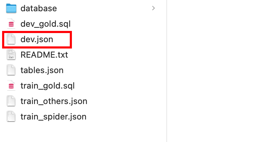Expand the database folder chevron arrow
270x142 pixels.
coord(153,8)
